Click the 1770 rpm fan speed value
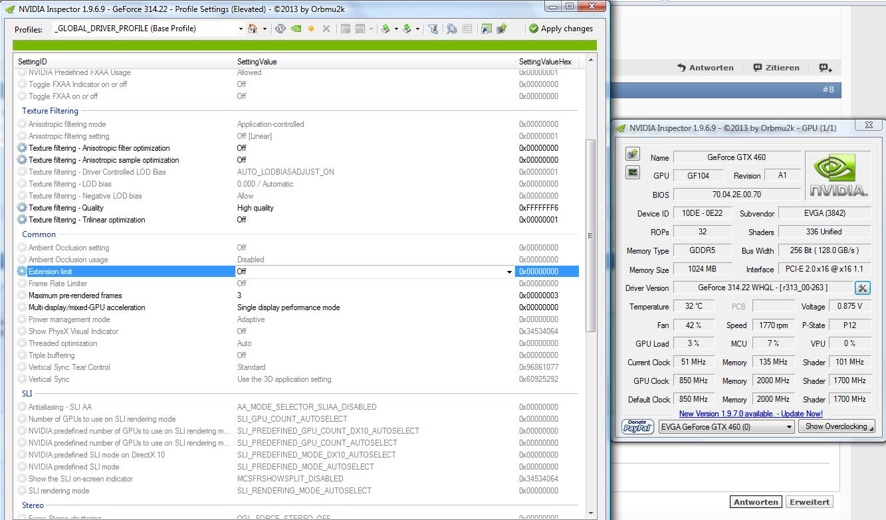Image resolution: width=886 pixels, height=520 pixels. tap(773, 325)
